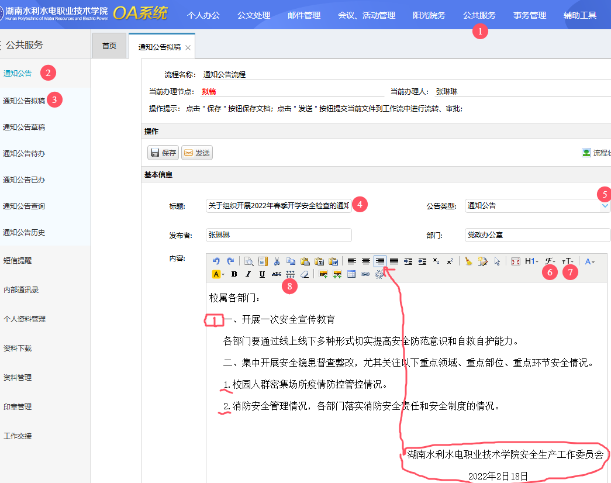Click the 发布者 input field

[x=279, y=235]
